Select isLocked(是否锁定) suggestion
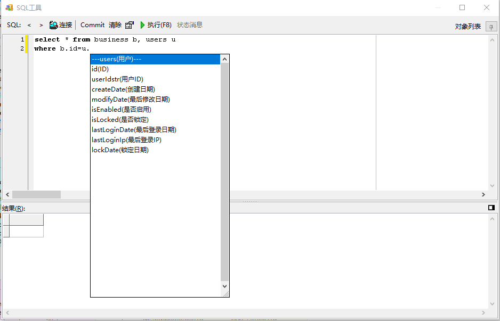500x321 pixels. 155,120
